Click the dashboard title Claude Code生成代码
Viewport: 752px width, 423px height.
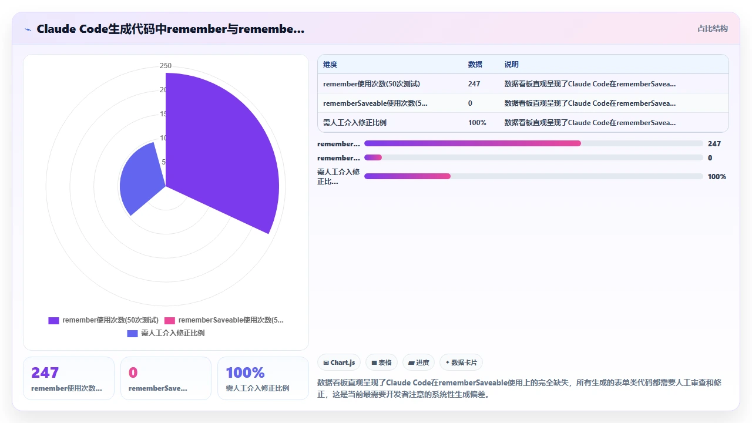point(170,29)
